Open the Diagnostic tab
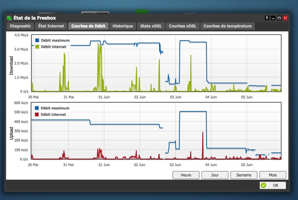298x200 pixels. [20, 26]
